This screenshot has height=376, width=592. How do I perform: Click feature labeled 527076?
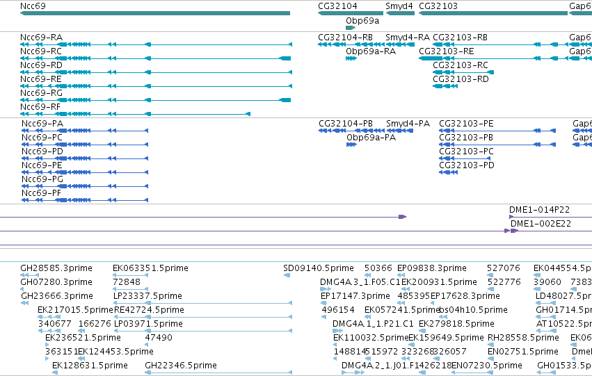[x=504, y=268]
